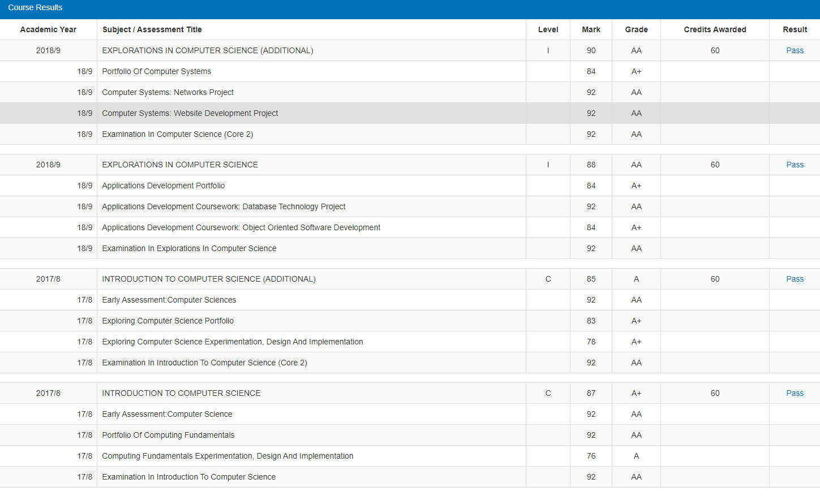Screen dimensions: 820x496
Task: Click academic year 2017/8 of Introduction (Additional)
Action: pos(48,279)
